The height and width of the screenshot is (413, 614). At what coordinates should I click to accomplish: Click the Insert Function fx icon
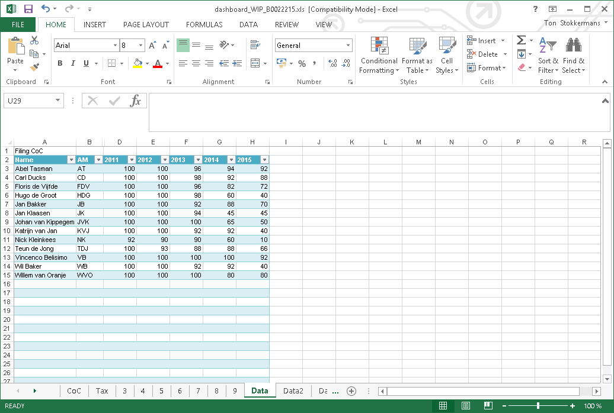(x=136, y=101)
